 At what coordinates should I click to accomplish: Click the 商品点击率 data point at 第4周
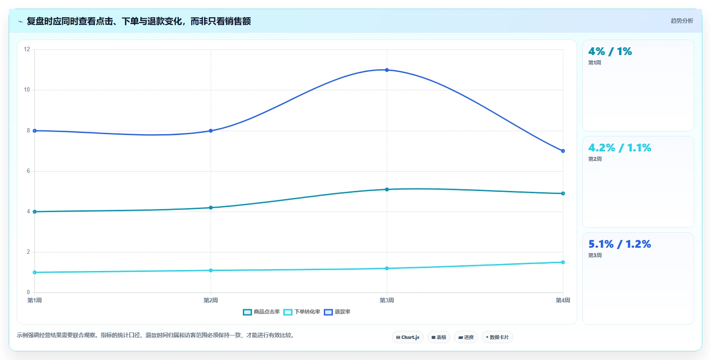pos(563,194)
